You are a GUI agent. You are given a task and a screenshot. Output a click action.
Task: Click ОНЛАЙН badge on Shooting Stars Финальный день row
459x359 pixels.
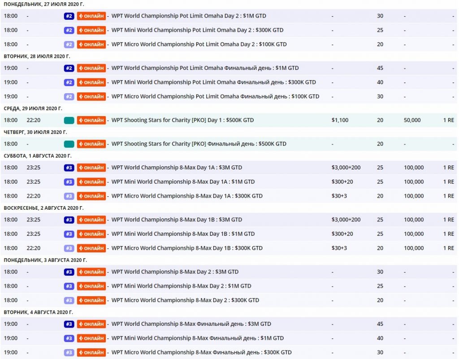pyautogui.click(x=91, y=144)
